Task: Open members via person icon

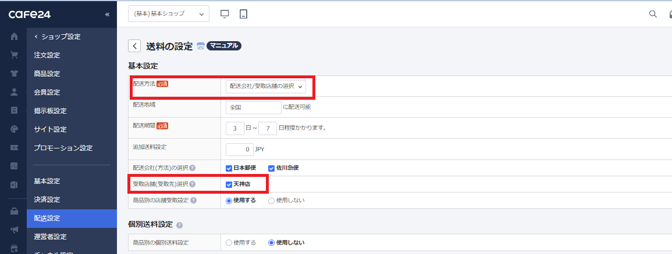Action: (14, 92)
